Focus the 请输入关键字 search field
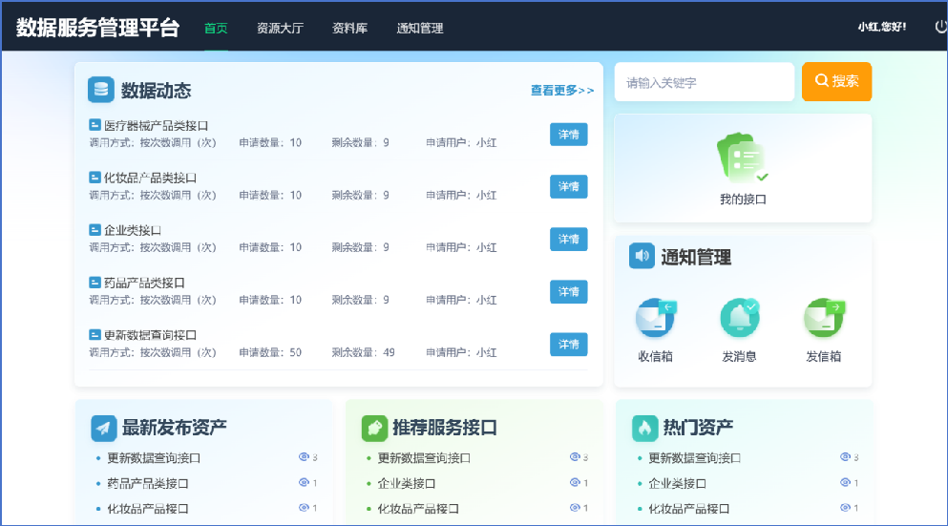The height and width of the screenshot is (526, 948). [x=704, y=82]
